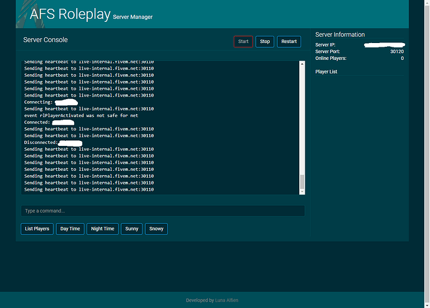Restart the server using Restart button

point(289,41)
